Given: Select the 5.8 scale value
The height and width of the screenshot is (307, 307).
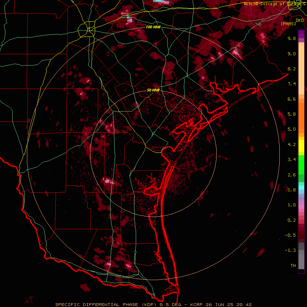Looking at the screenshot, I should coord(292,114).
